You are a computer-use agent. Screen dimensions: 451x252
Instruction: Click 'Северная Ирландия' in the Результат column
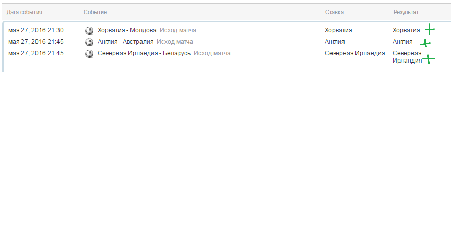407,57
